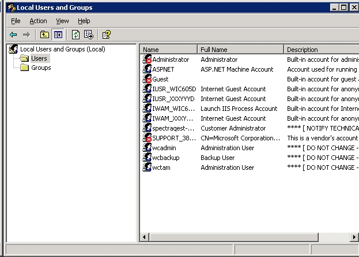Viewport: 359px width, 257px height.
Task: Select Local Users and Groups root node
Action: [62, 49]
